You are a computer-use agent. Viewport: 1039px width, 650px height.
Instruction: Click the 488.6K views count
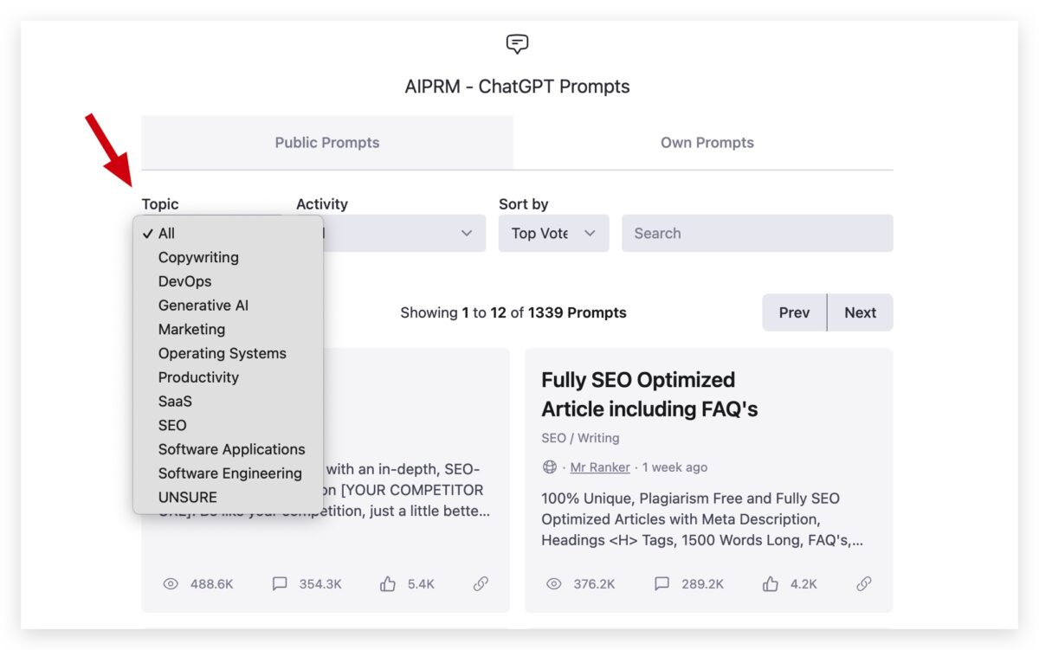pyautogui.click(x=212, y=584)
